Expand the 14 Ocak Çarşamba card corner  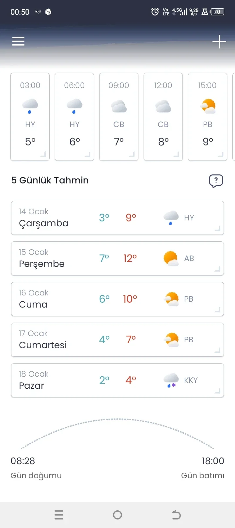tap(217, 229)
